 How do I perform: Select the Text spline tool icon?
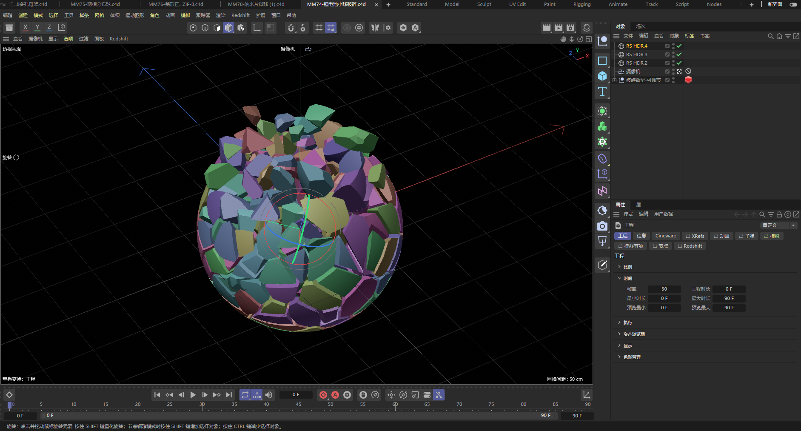click(x=602, y=91)
